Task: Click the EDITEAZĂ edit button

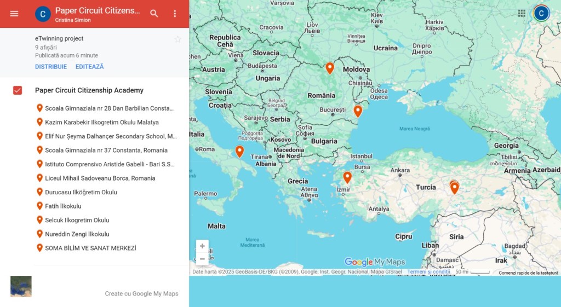Action: [89, 67]
